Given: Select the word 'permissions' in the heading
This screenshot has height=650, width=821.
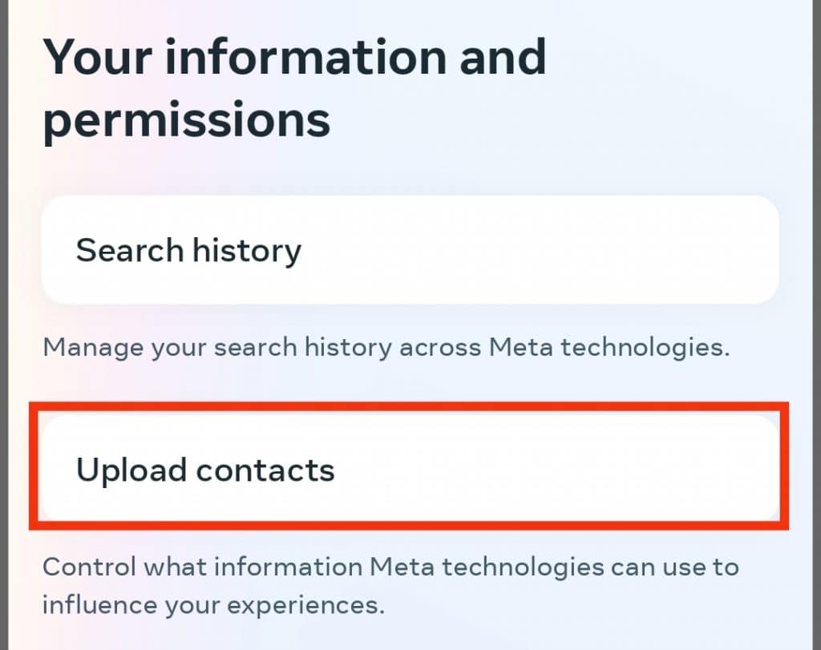Looking at the screenshot, I should tap(186, 119).
